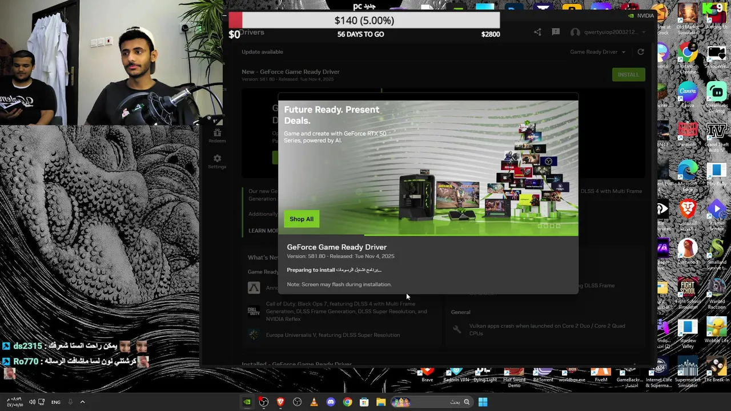The height and width of the screenshot is (411, 731).
Task: Refresh the driver updates list
Action: (641, 52)
